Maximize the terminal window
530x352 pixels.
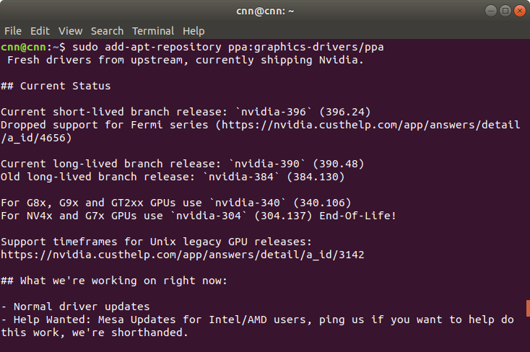(505, 11)
